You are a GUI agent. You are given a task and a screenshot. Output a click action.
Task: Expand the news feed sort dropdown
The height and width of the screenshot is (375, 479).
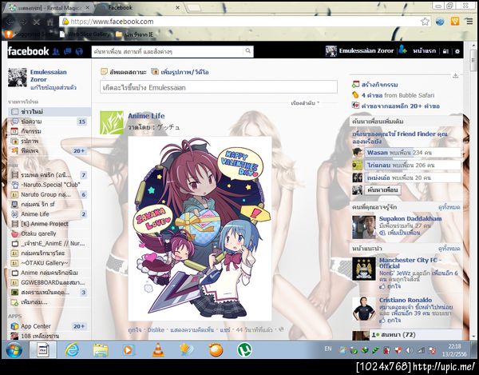coord(305,103)
